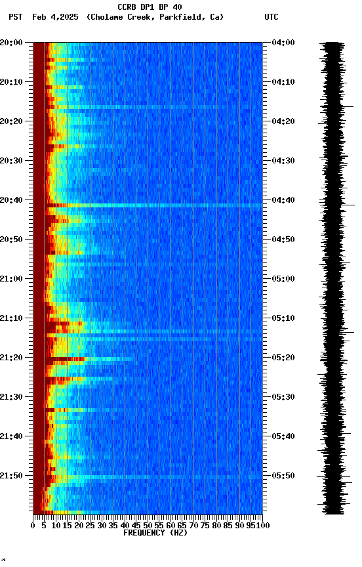
Task: Click frequency axis label '30'
Action: coord(102,526)
